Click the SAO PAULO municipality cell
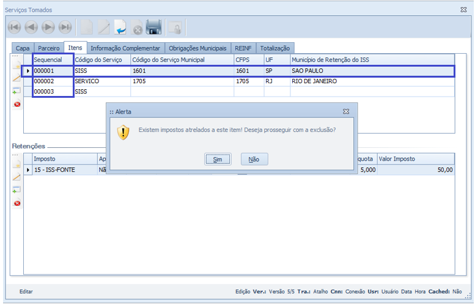This screenshot has width=475, height=305. coord(372,71)
